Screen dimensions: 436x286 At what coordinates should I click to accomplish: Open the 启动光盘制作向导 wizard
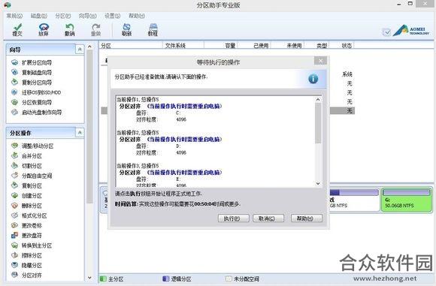click(x=36, y=113)
